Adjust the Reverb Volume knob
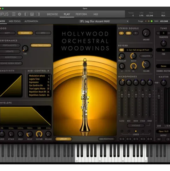 coord(146,65)
